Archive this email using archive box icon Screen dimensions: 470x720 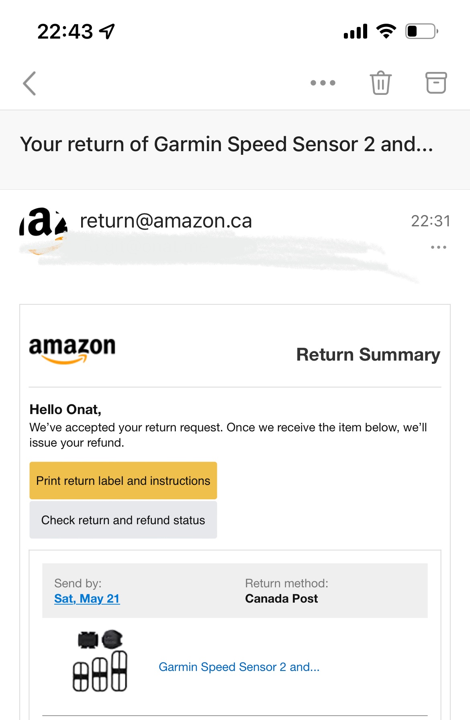coord(436,83)
